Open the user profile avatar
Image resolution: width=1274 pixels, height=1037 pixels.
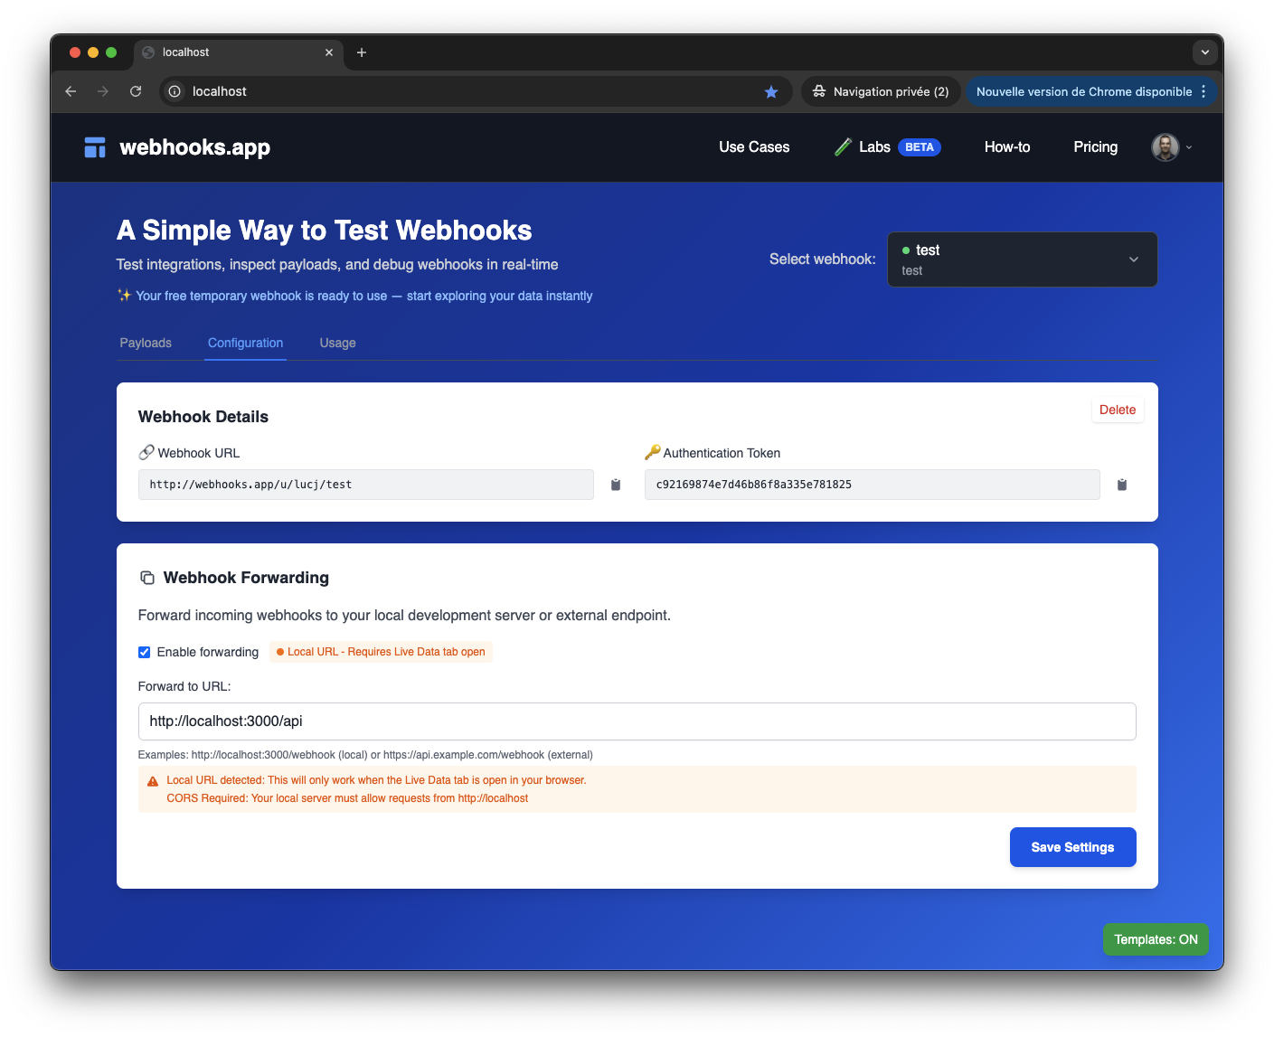1165,147
